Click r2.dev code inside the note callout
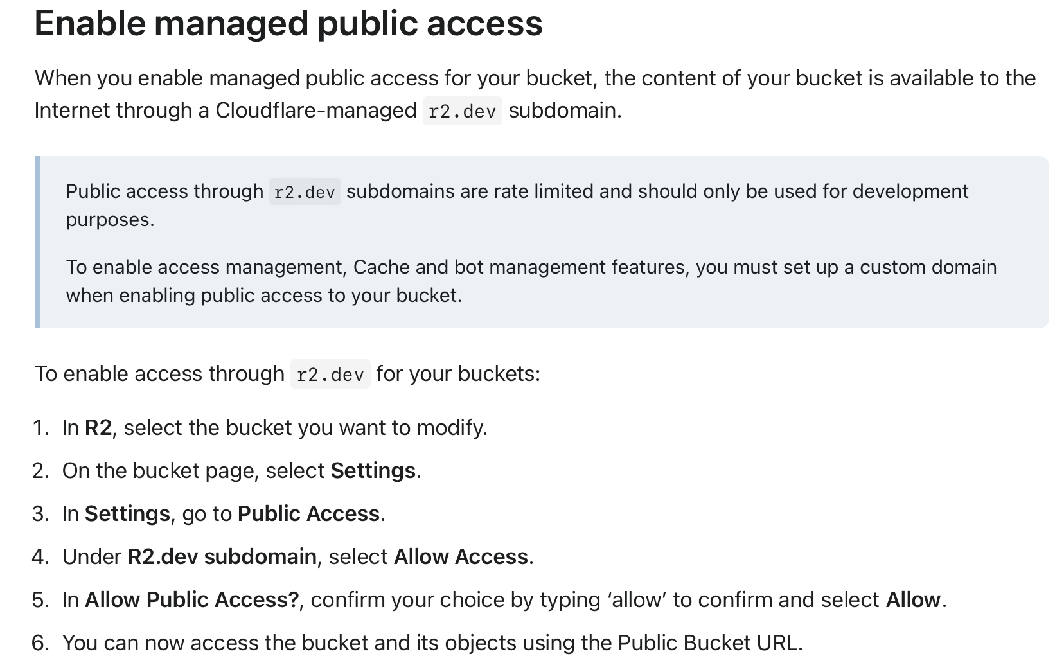The height and width of the screenshot is (672, 1064). (x=305, y=192)
